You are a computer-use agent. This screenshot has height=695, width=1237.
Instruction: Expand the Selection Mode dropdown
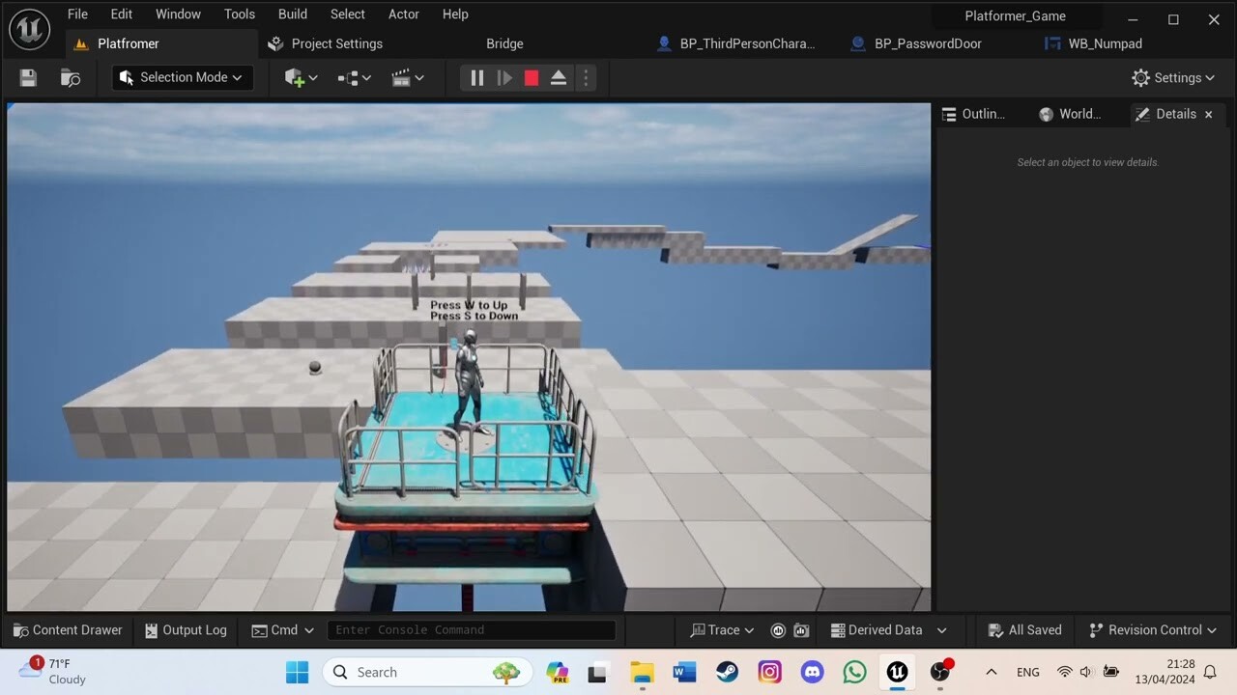[182, 77]
